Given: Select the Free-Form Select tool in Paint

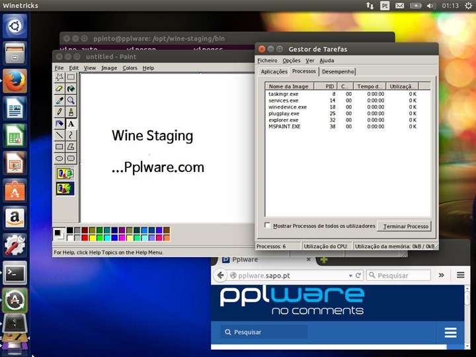Looking at the screenshot, I should click(59, 77).
